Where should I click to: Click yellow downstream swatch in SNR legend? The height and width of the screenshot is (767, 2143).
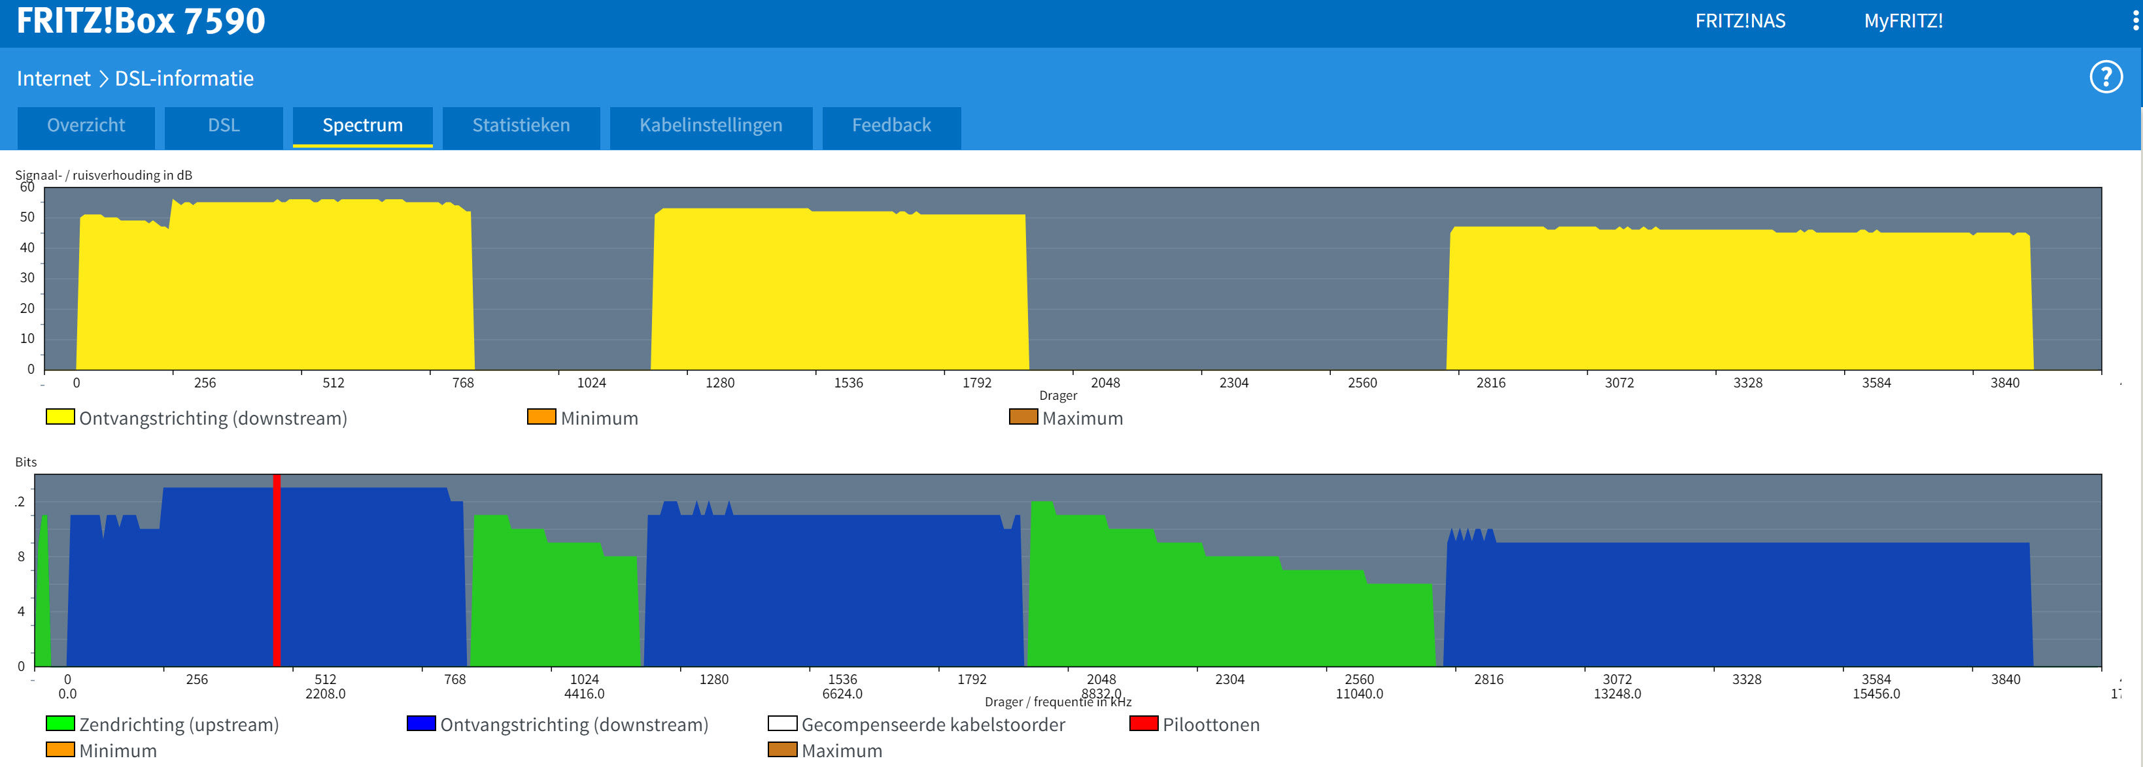(x=60, y=417)
